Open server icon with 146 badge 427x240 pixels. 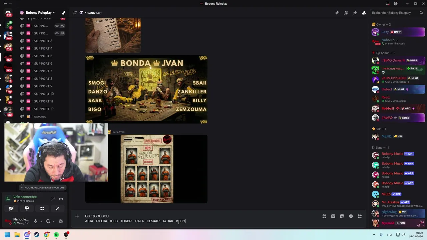coord(8,35)
